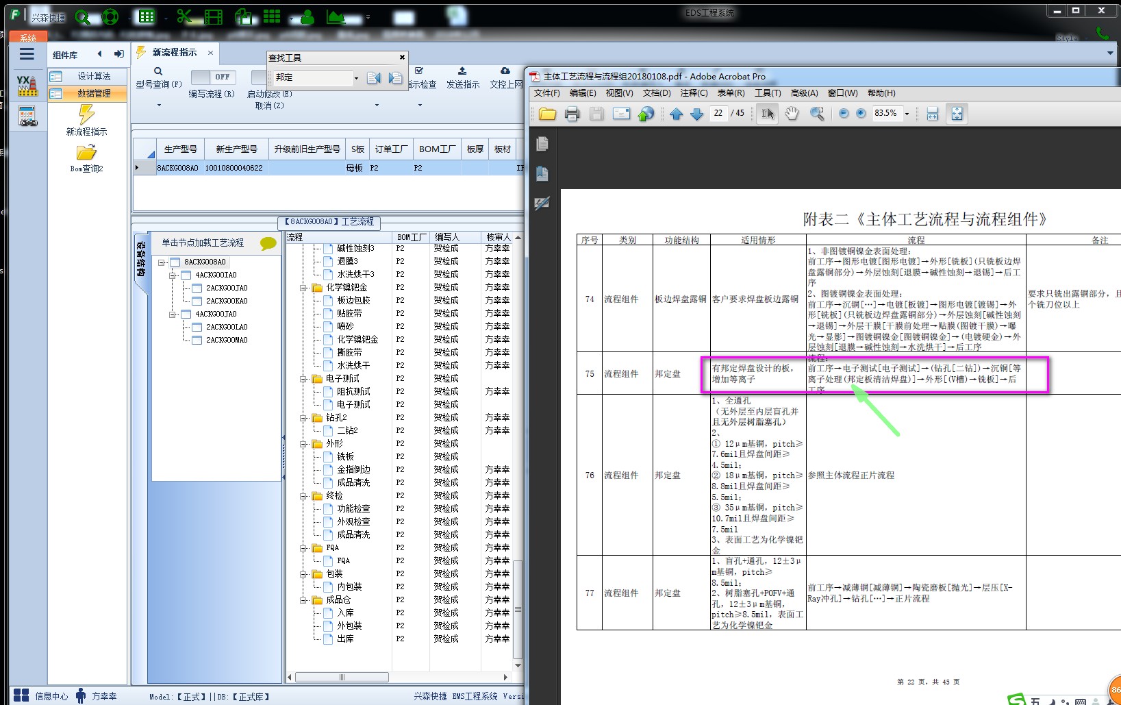Open Acrobat 帮助(H) menu

[x=881, y=93]
